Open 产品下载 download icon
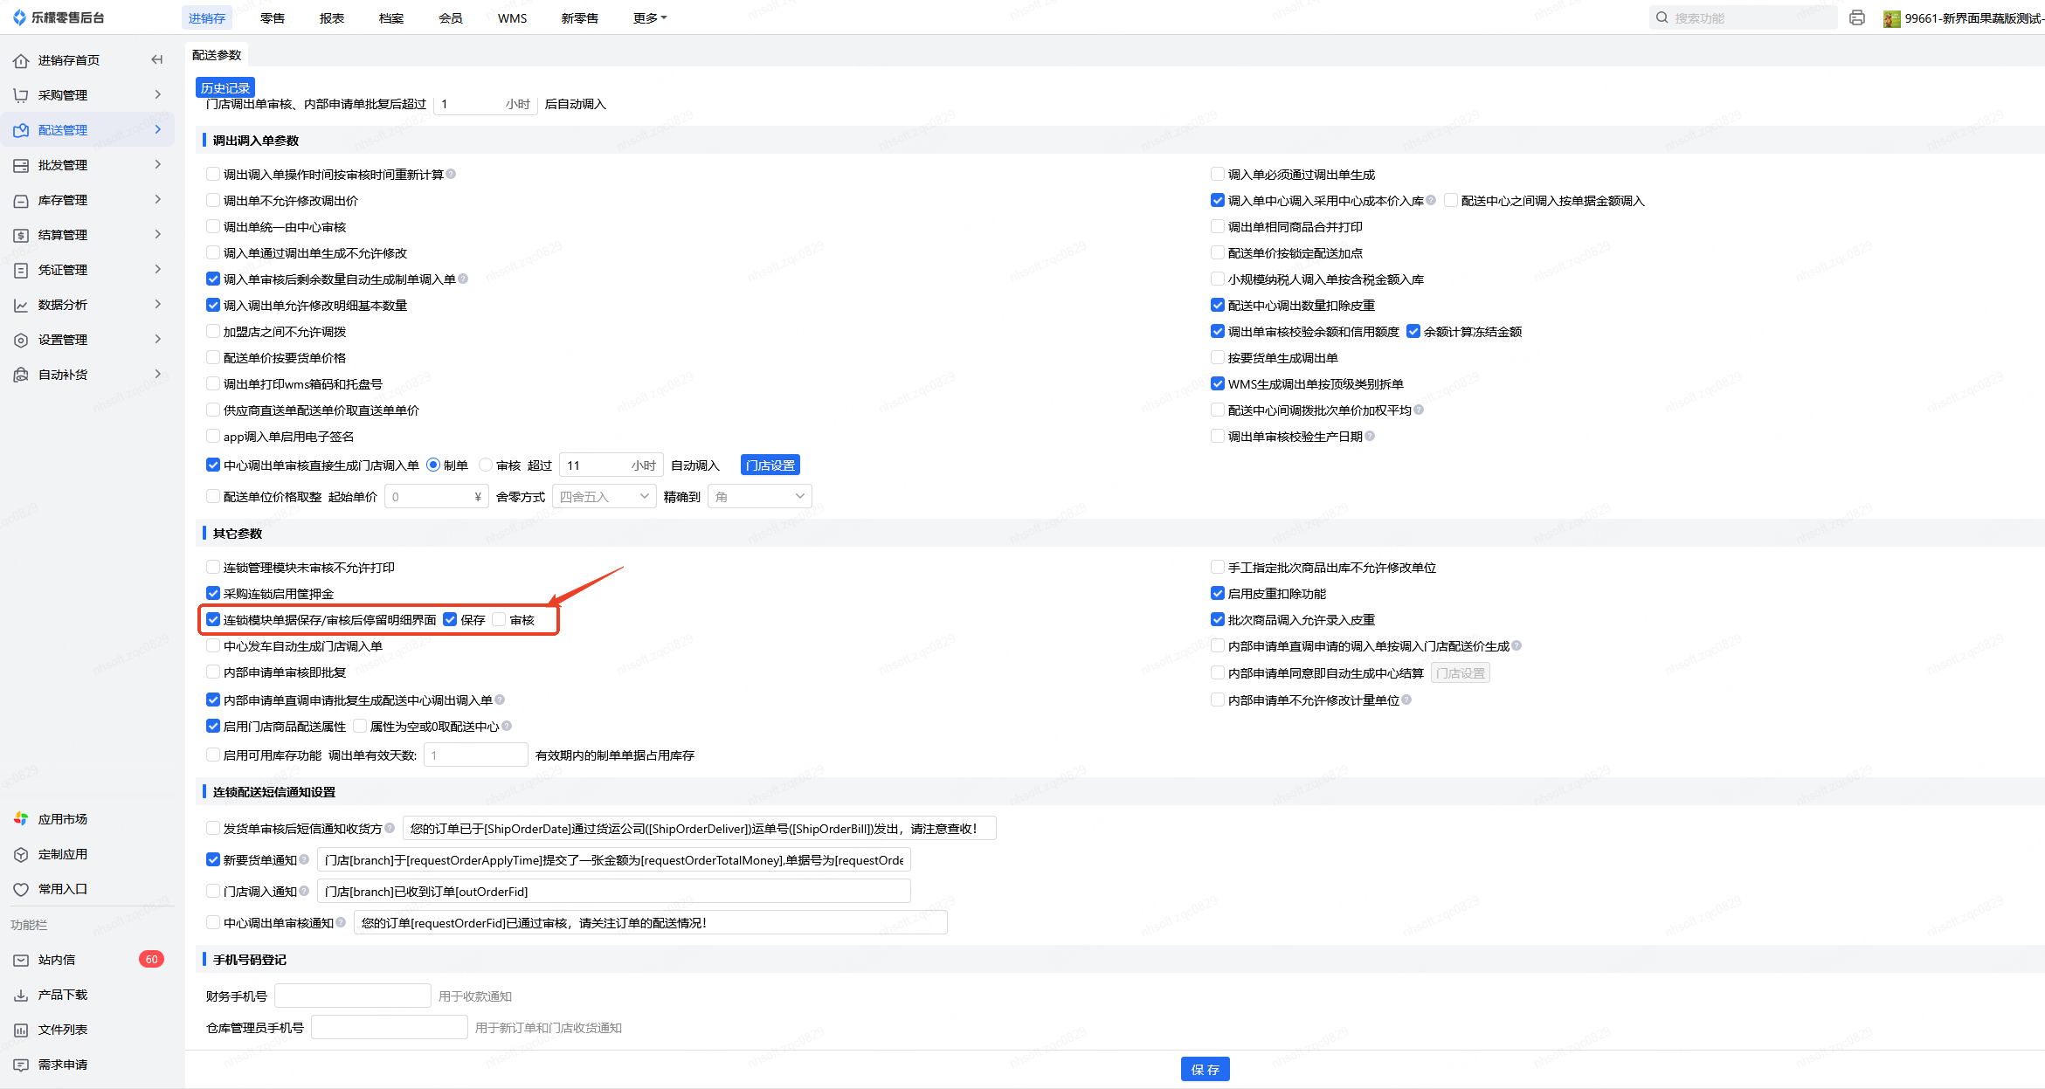The height and width of the screenshot is (1089, 2045). (21, 995)
